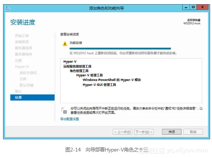Select Windows PowerShell 的 Hyper-V 模块 row
Image resolution: width=212 pixels, height=158 pixels.
tap(112, 80)
